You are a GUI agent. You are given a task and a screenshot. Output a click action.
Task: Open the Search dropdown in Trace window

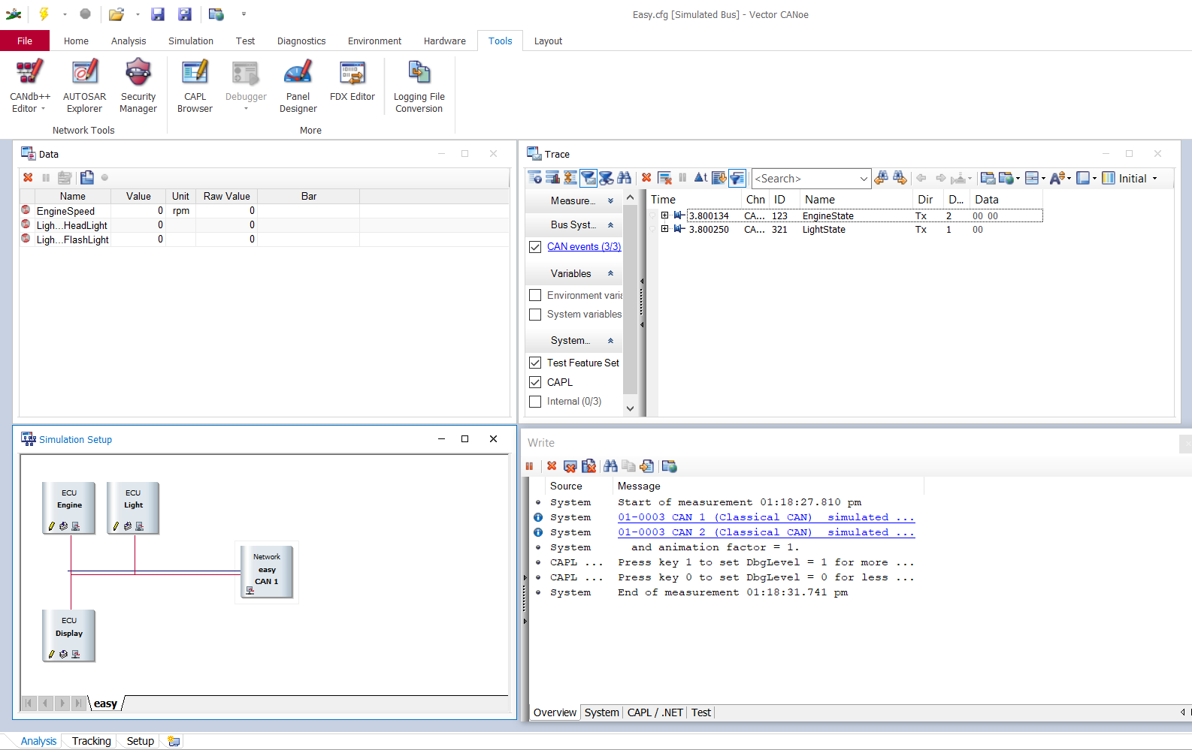(x=864, y=179)
